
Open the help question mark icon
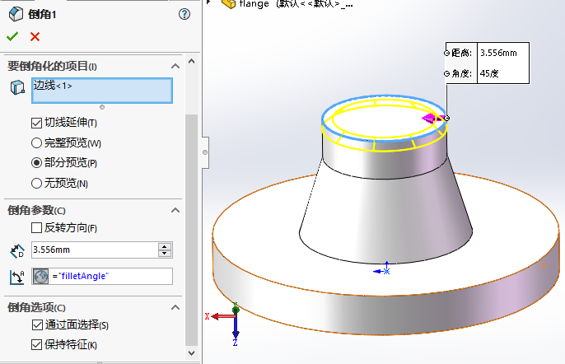tap(184, 14)
